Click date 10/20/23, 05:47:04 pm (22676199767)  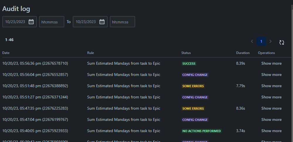(35, 119)
